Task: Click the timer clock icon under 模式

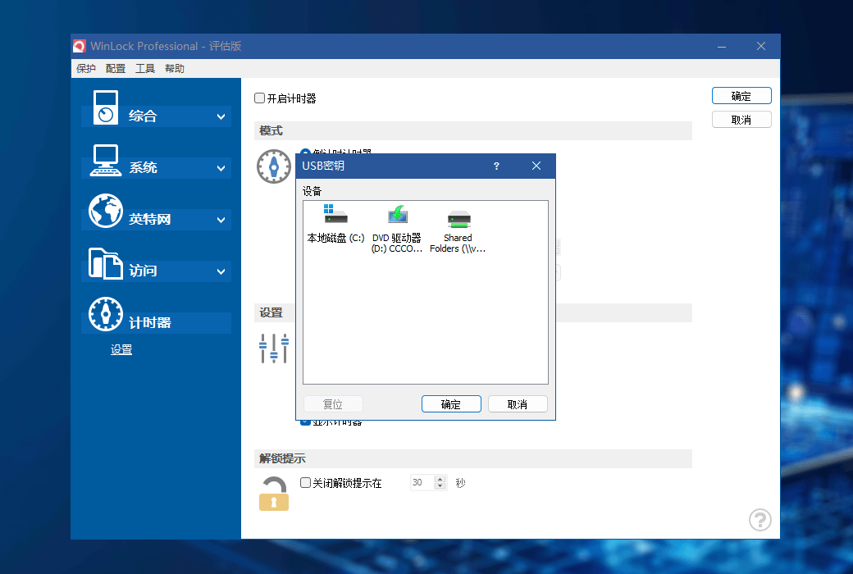Action: [x=274, y=166]
